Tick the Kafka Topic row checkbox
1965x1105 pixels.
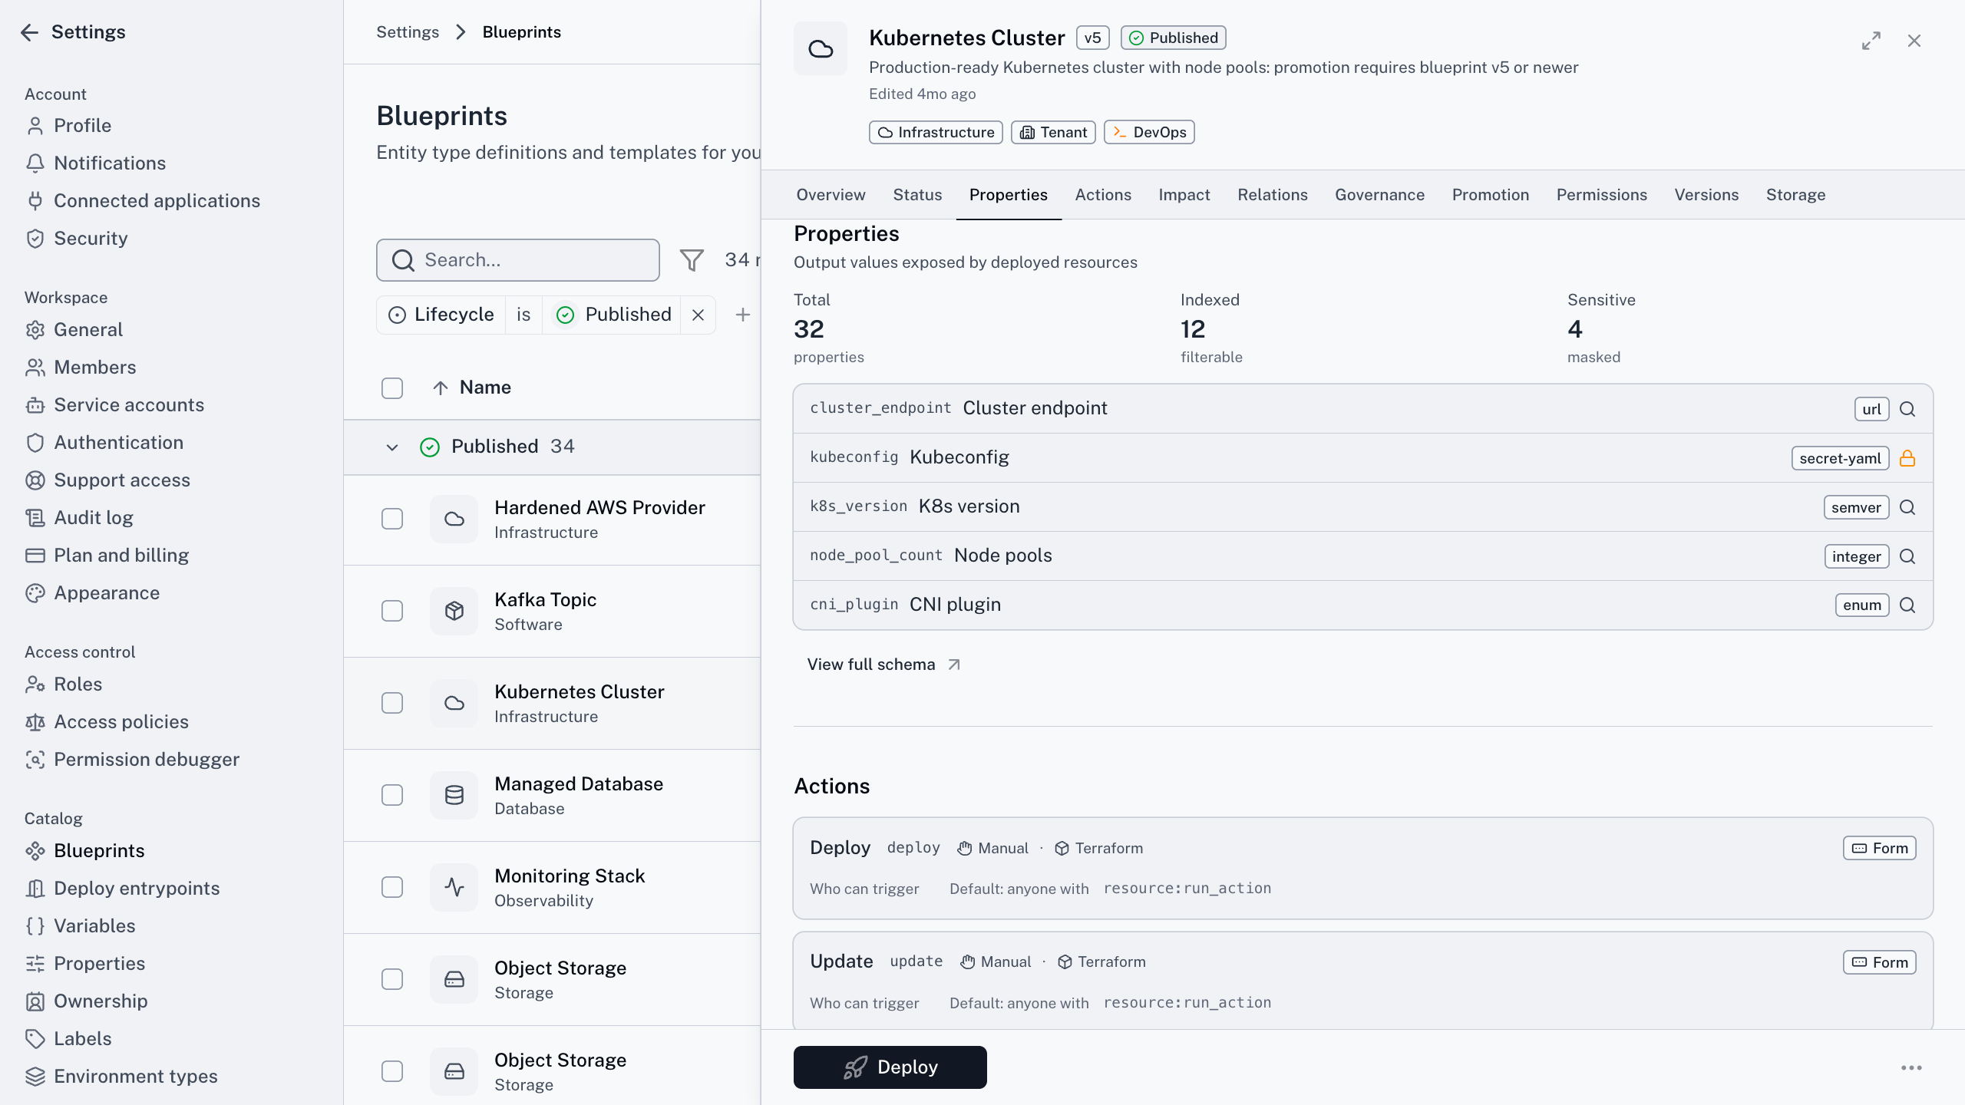pos(392,611)
